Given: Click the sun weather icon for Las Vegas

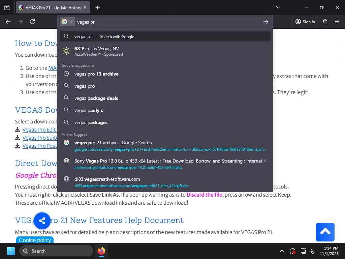Looking at the screenshot, I should coord(66,51).
